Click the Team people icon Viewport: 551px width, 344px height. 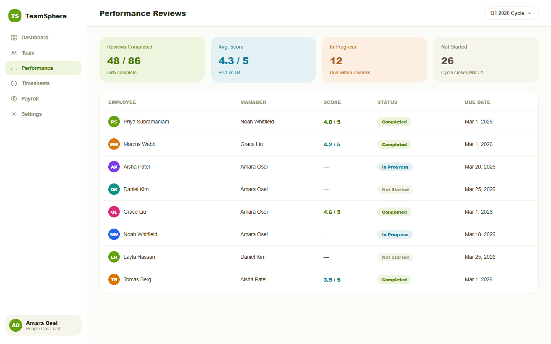point(14,53)
